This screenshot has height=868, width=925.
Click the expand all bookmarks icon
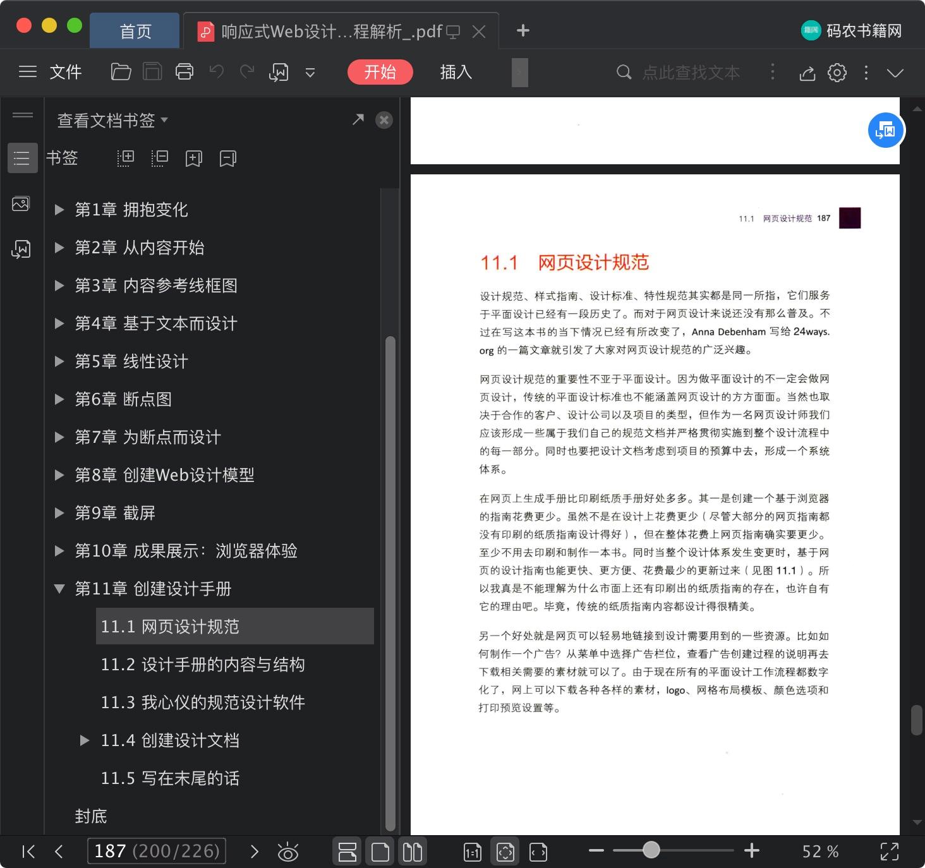[x=126, y=158]
